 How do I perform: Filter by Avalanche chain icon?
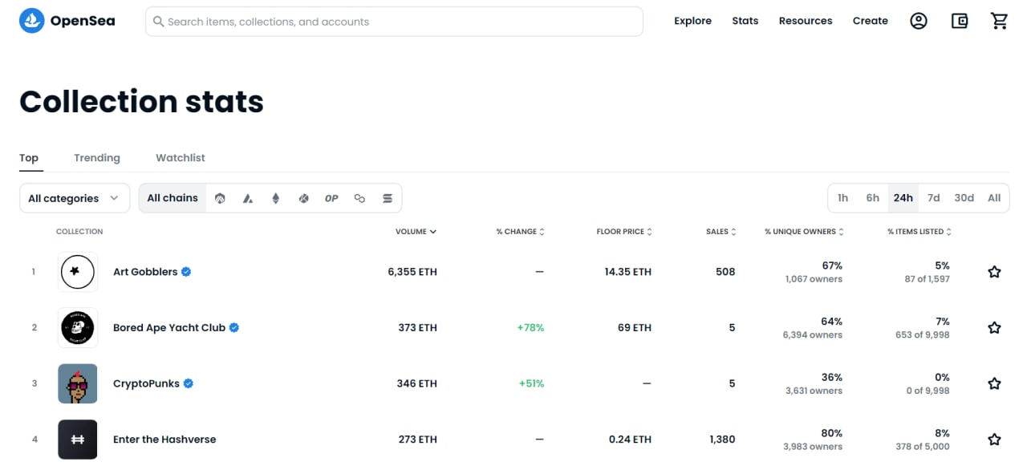(x=249, y=198)
